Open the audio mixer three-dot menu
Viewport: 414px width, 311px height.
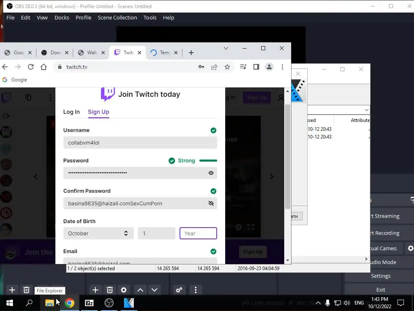[x=195, y=290]
